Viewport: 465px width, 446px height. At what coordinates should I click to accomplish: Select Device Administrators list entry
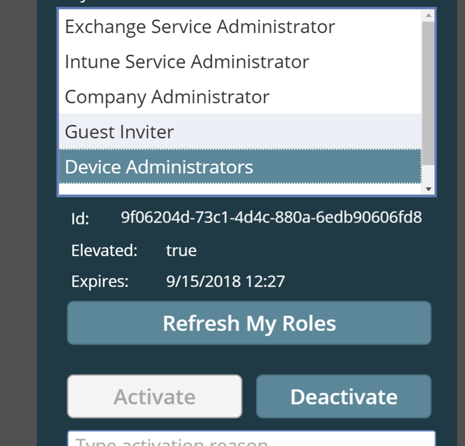point(240,166)
